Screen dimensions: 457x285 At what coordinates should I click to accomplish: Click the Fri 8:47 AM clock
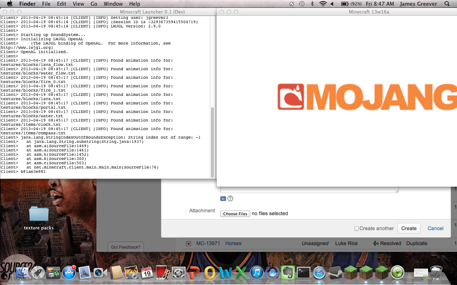[x=380, y=4]
